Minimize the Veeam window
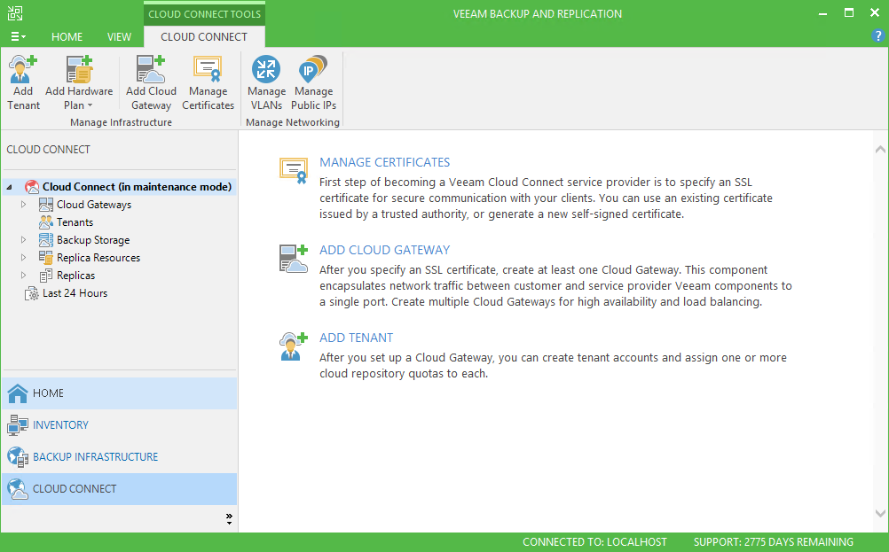This screenshot has width=889, height=552. coord(822,13)
